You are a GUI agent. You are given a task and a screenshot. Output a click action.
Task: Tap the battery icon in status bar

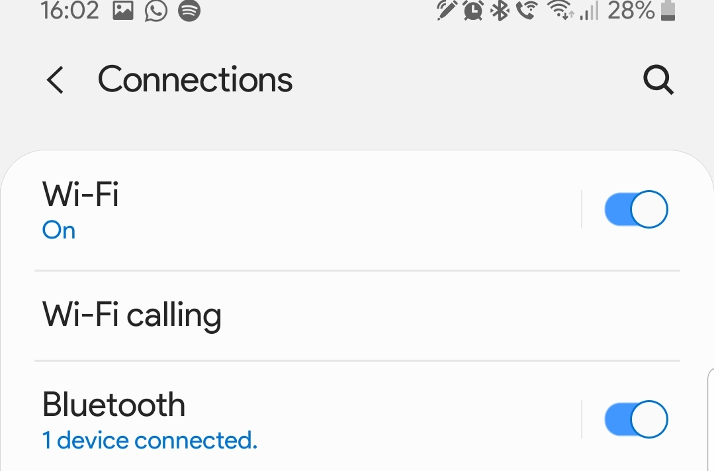point(668,11)
